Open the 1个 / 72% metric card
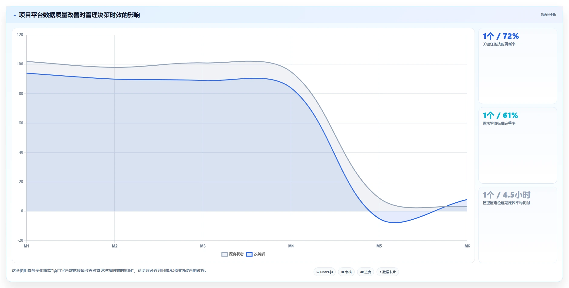This screenshot has height=288, width=569. tap(518, 66)
